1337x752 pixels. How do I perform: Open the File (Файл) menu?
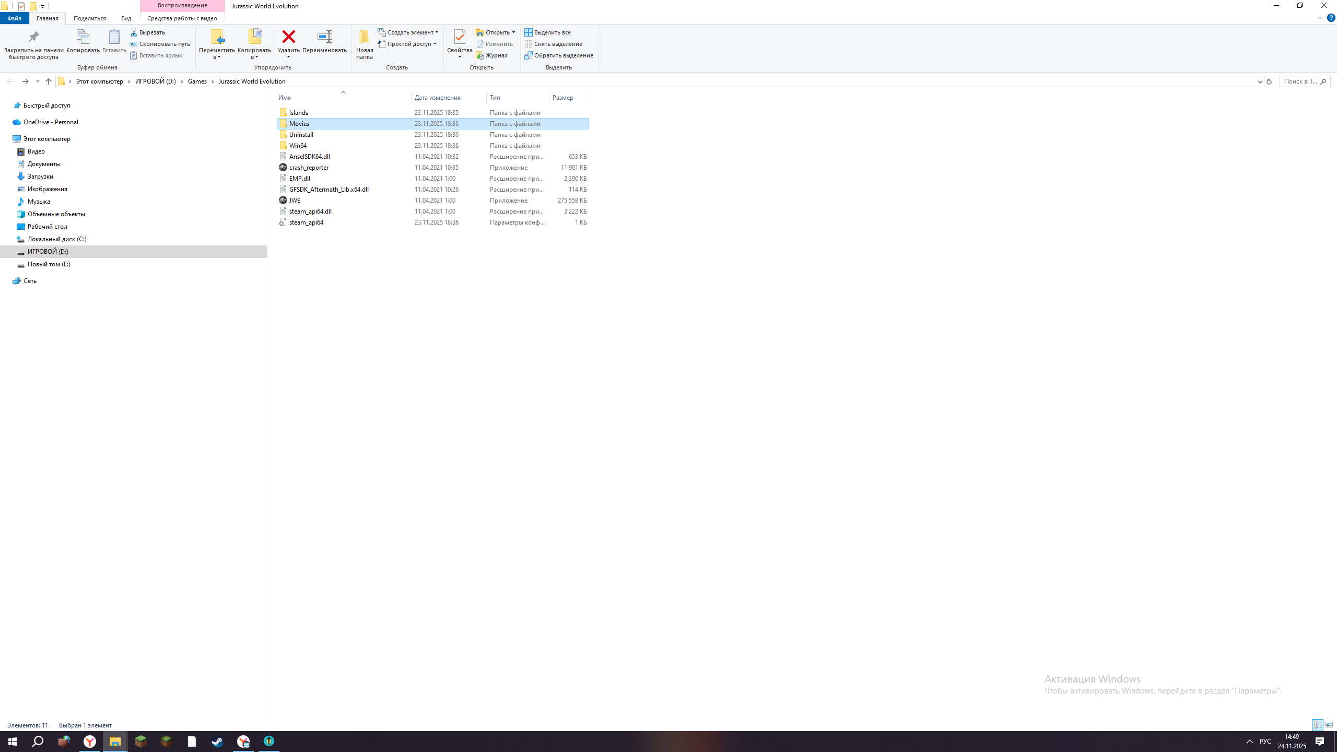click(14, 18)
